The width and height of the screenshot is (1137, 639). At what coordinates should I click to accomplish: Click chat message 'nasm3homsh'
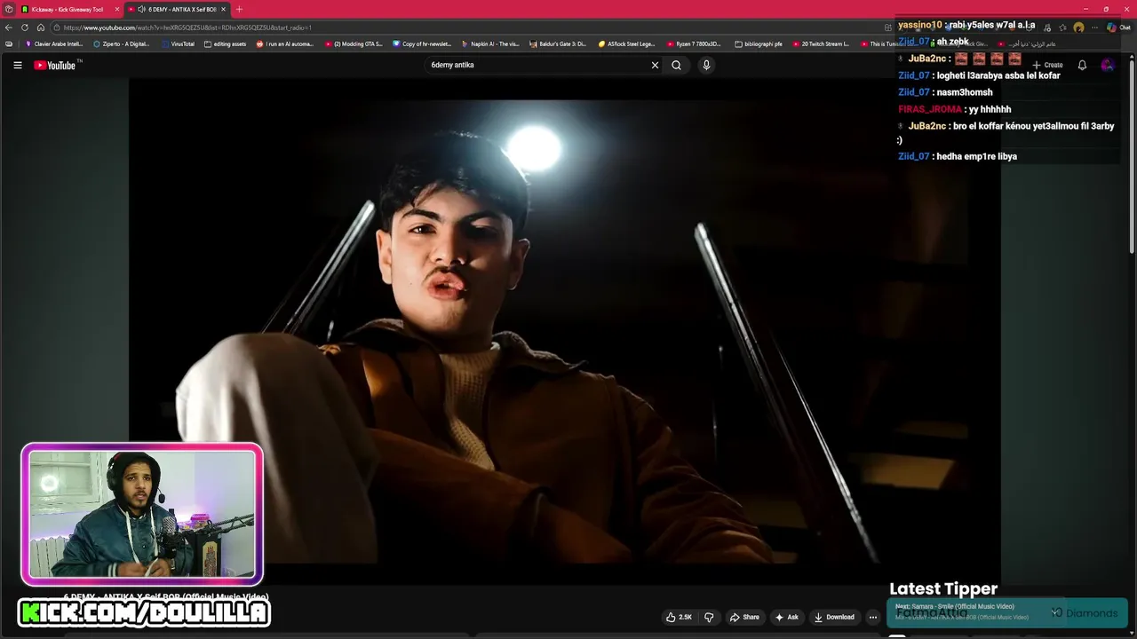(x=965, y=92)
